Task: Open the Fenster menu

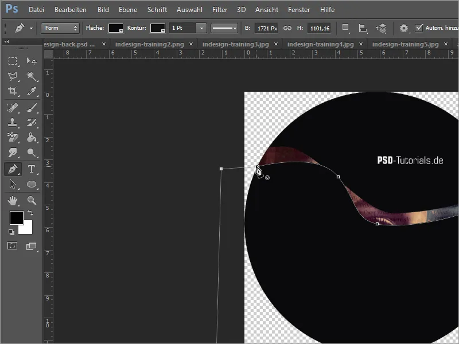Action: (x=299, y=10)
